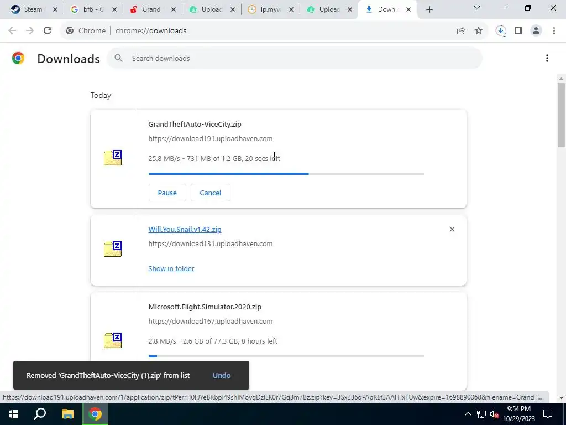The width and height of the screenshot is (566, 425).
Task: Open the downloads bubble in toolbar
Action: tap(501, 31)
